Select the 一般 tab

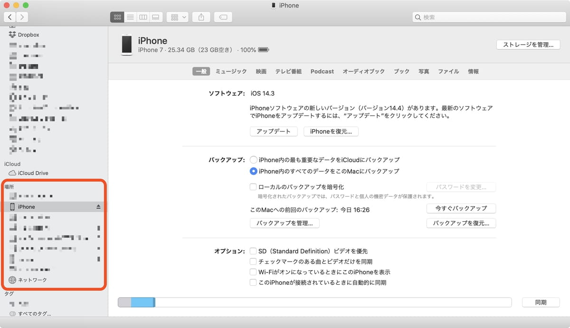[201, 71]
